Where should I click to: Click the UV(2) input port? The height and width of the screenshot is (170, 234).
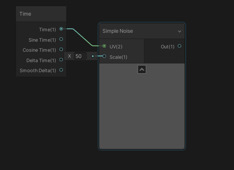coord(104,46)
